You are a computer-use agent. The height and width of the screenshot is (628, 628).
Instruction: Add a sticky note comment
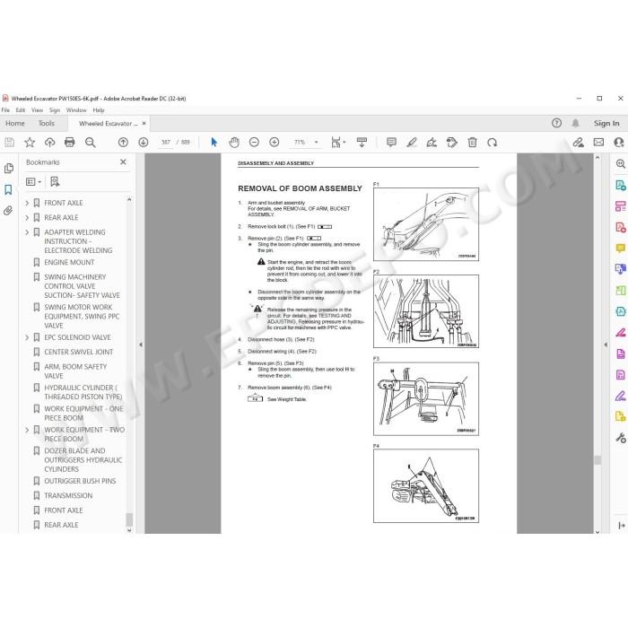pos(391,142)
